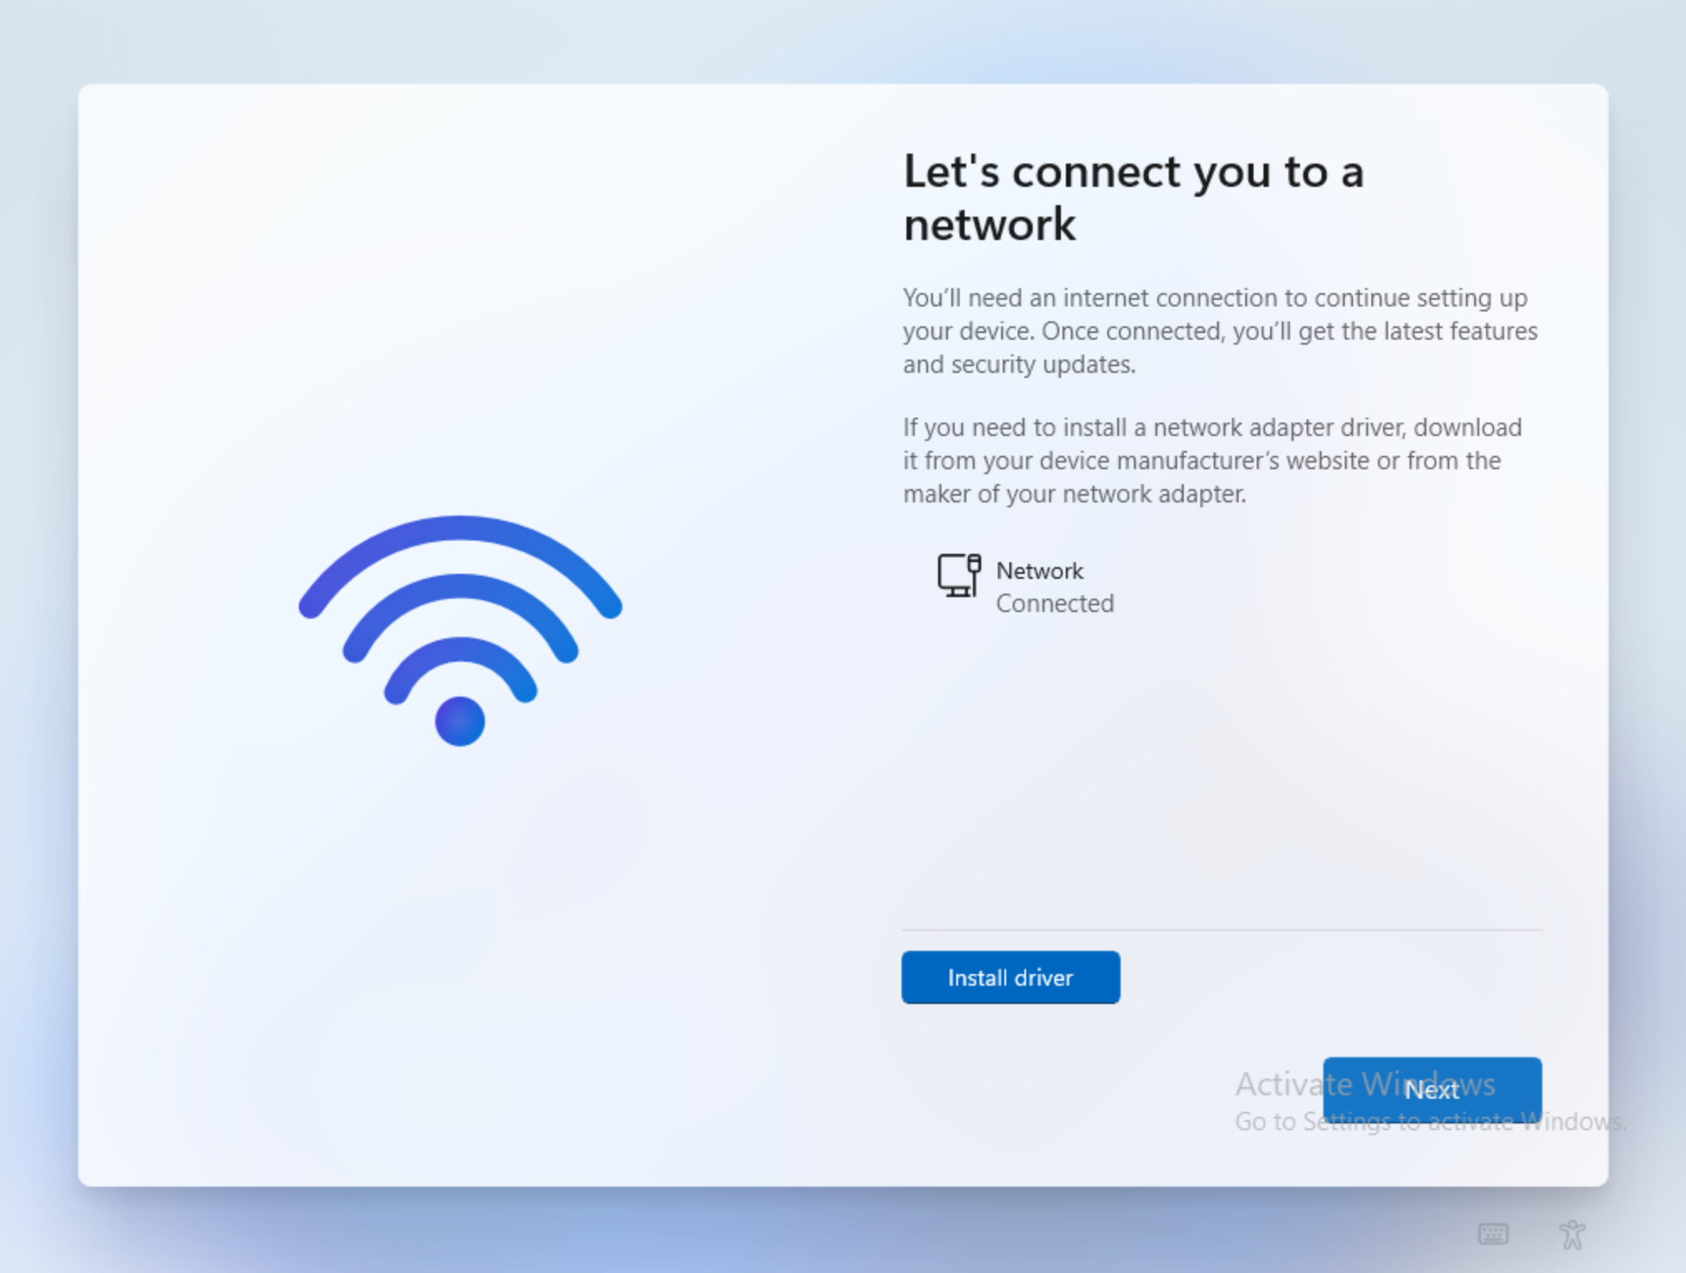The image size is (1686, 1273).
Task: Open the on-screen keyboard icon
Action: click(x=1493, y=1234)
